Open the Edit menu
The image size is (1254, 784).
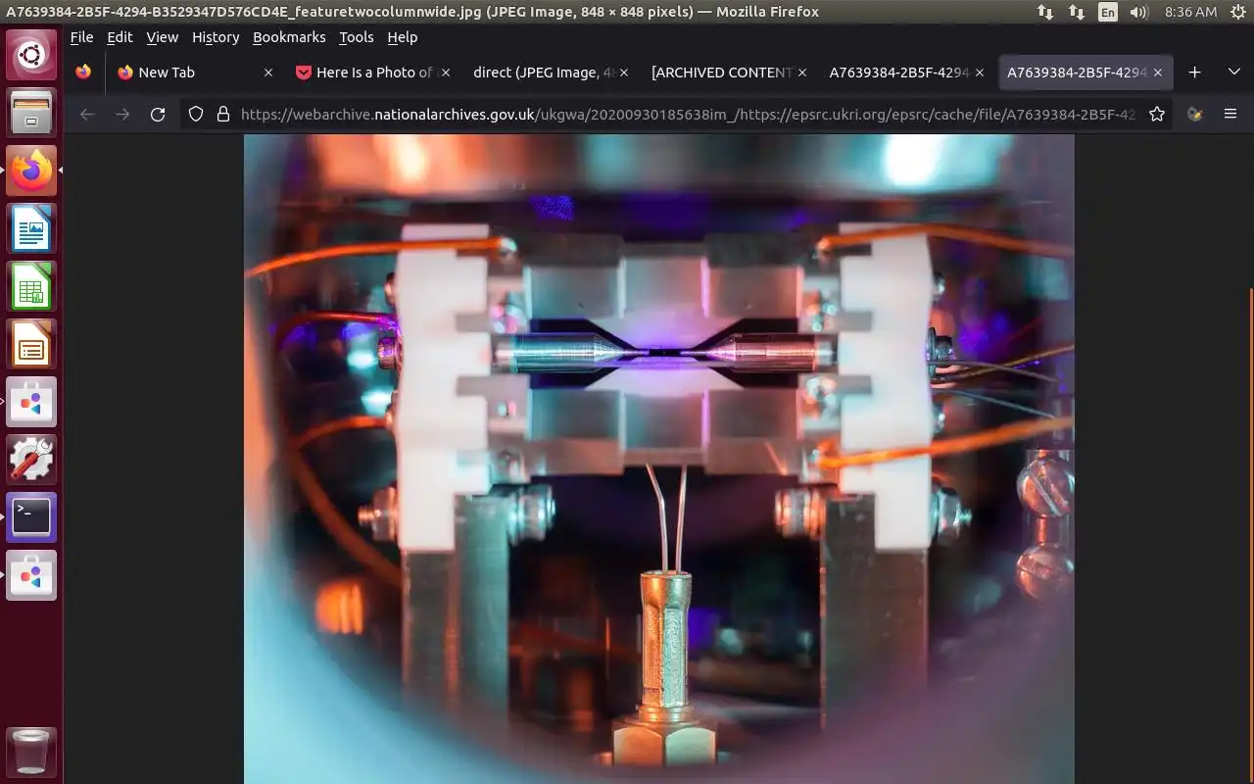click(120, 37)
